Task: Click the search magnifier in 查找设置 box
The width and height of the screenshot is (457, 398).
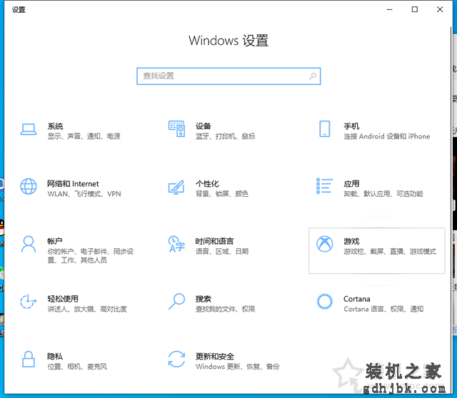Action: pos(313,76)
